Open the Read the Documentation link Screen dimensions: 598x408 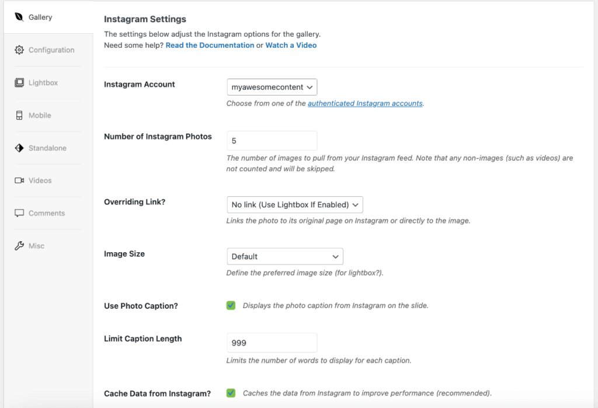click(210, 45)
